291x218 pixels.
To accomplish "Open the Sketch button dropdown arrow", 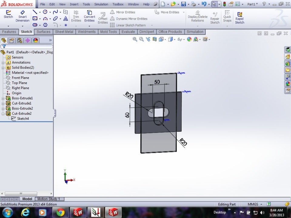I will tap(8, 26).
